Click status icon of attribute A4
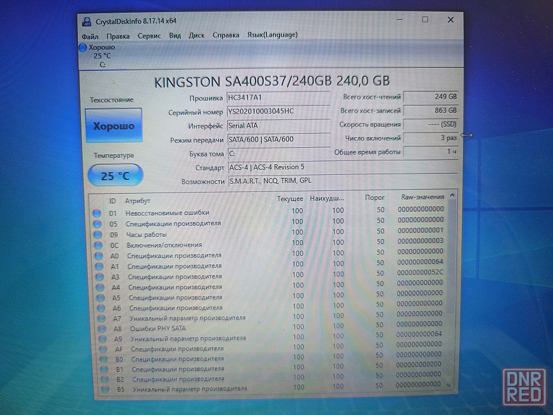Image resolution: width=553 pixels, height=415 pixels. 100,288
